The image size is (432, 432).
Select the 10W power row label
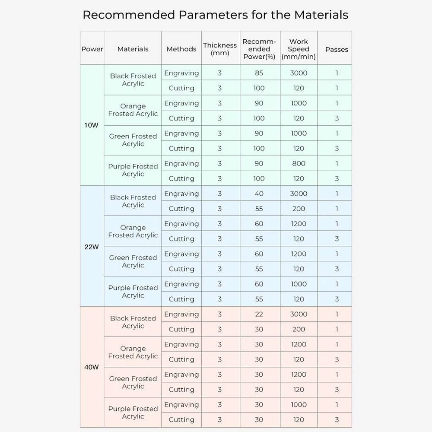click(x=92, y=125)
